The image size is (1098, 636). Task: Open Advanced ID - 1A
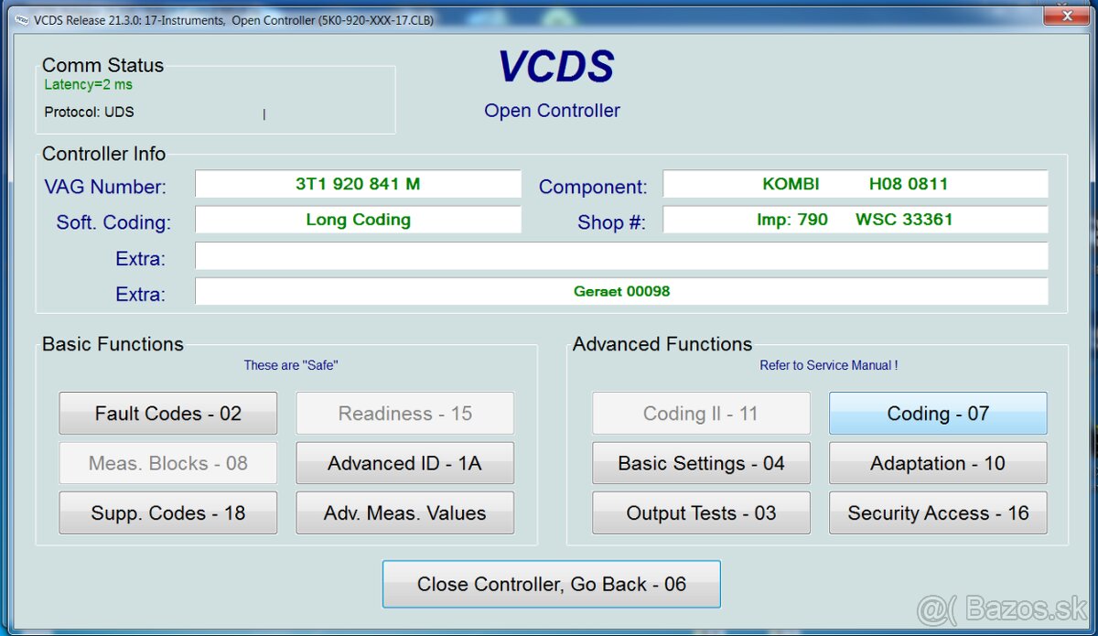(404, 463)
